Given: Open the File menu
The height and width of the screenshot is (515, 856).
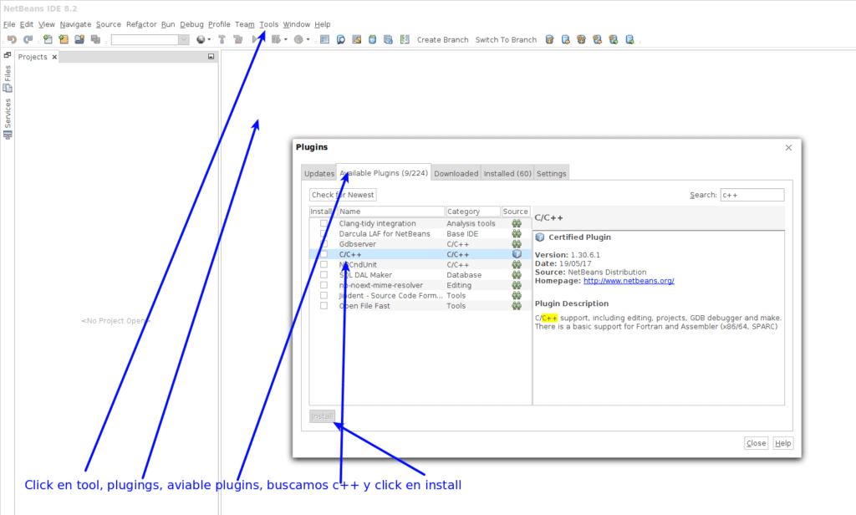Looking at the screenshot, I should click(x=9, y=24).
